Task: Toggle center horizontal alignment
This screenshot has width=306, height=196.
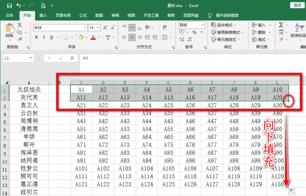Action: (x=132, y=37)
